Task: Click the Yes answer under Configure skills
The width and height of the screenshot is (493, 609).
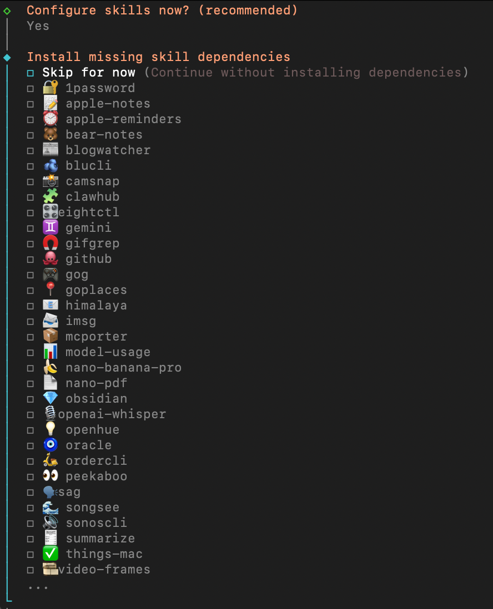Action: pyautogui.click(x=38, y=26)
